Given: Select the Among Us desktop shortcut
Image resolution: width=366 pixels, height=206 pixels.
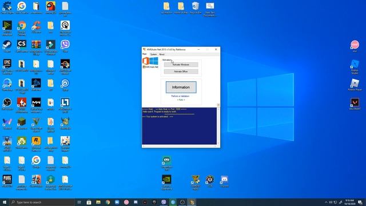Looking at the screenshot, I should (x=51, y=7).
